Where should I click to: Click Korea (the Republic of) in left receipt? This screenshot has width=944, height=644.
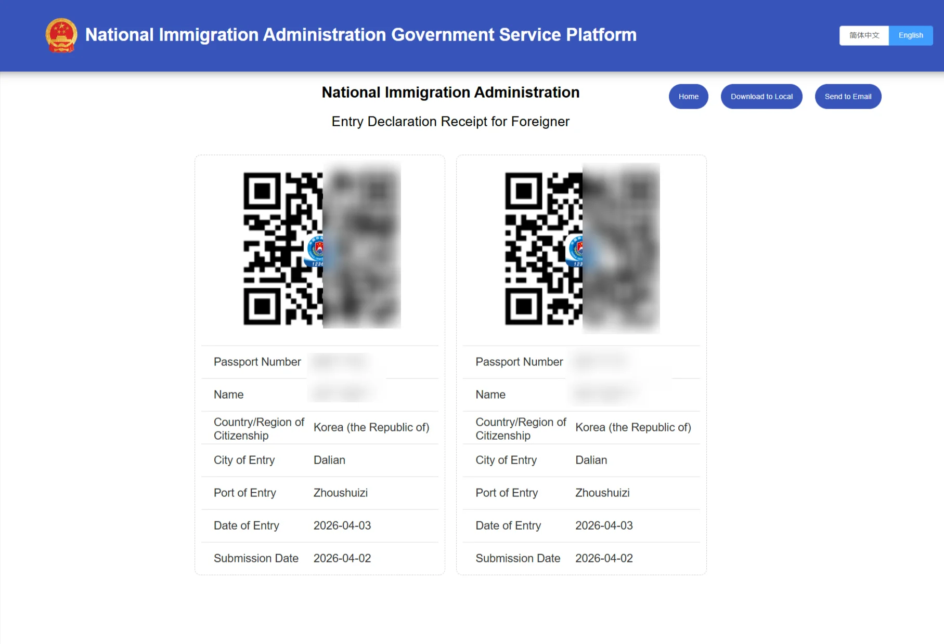(x=371, y=427)
